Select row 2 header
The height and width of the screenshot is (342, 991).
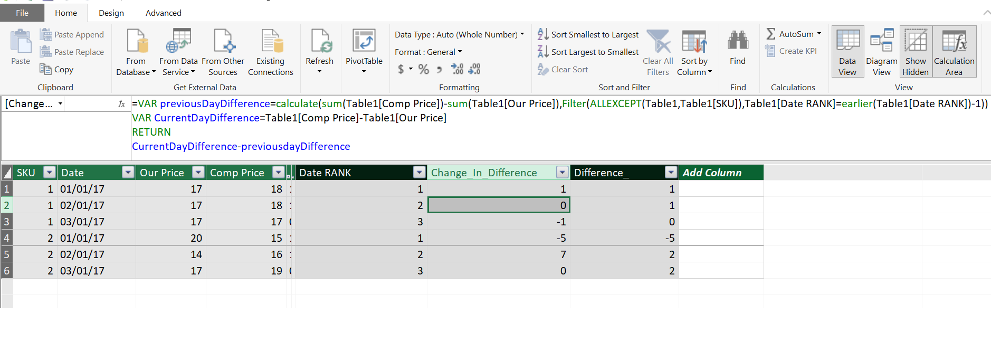(x=6, y=205)
